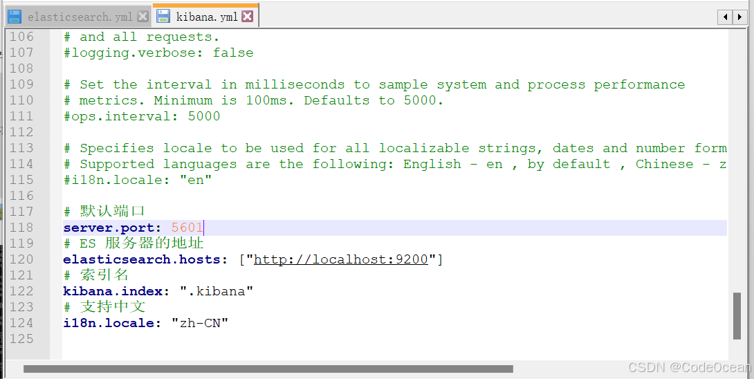The image size is (754, 379).
Task: Click the "# Set the interval in milliseconds" comment
Action: click(374, 84)
